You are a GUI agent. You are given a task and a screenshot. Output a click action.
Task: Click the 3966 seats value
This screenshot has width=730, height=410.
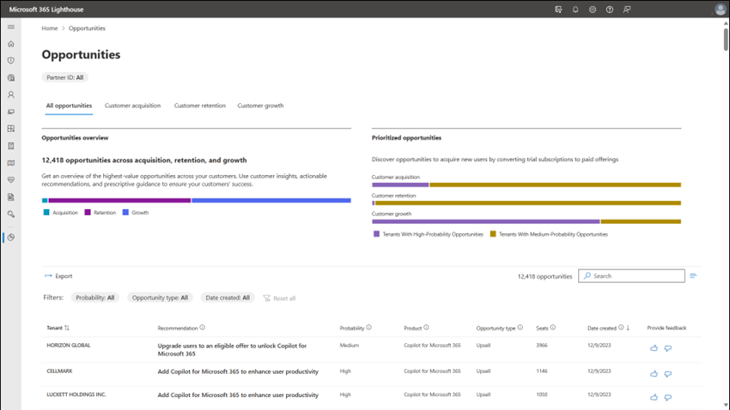coord(541,346)
